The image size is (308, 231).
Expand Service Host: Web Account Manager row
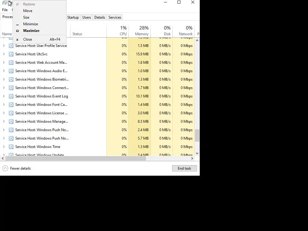pyautogui.click(x=4, y=63)
